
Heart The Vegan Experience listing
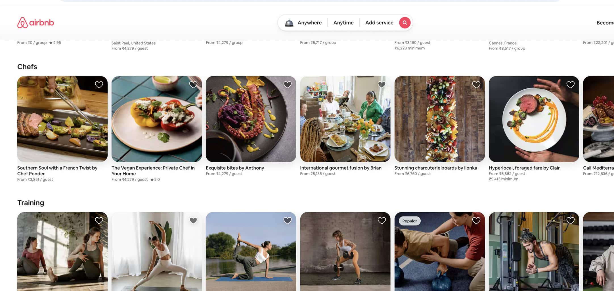(x=193, y=85)
